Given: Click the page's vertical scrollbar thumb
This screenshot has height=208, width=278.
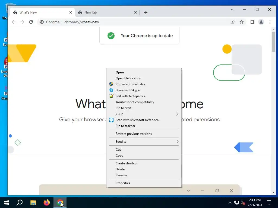Looking at the screenshot, I should coord(273,42).
